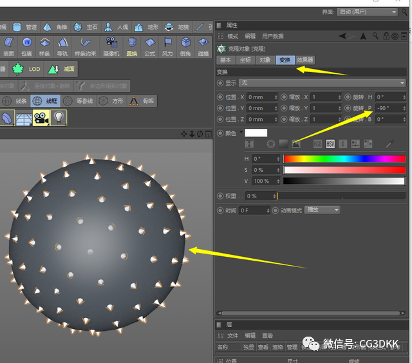
Task: Open the 基本 tab
Action: click(226, 60)
